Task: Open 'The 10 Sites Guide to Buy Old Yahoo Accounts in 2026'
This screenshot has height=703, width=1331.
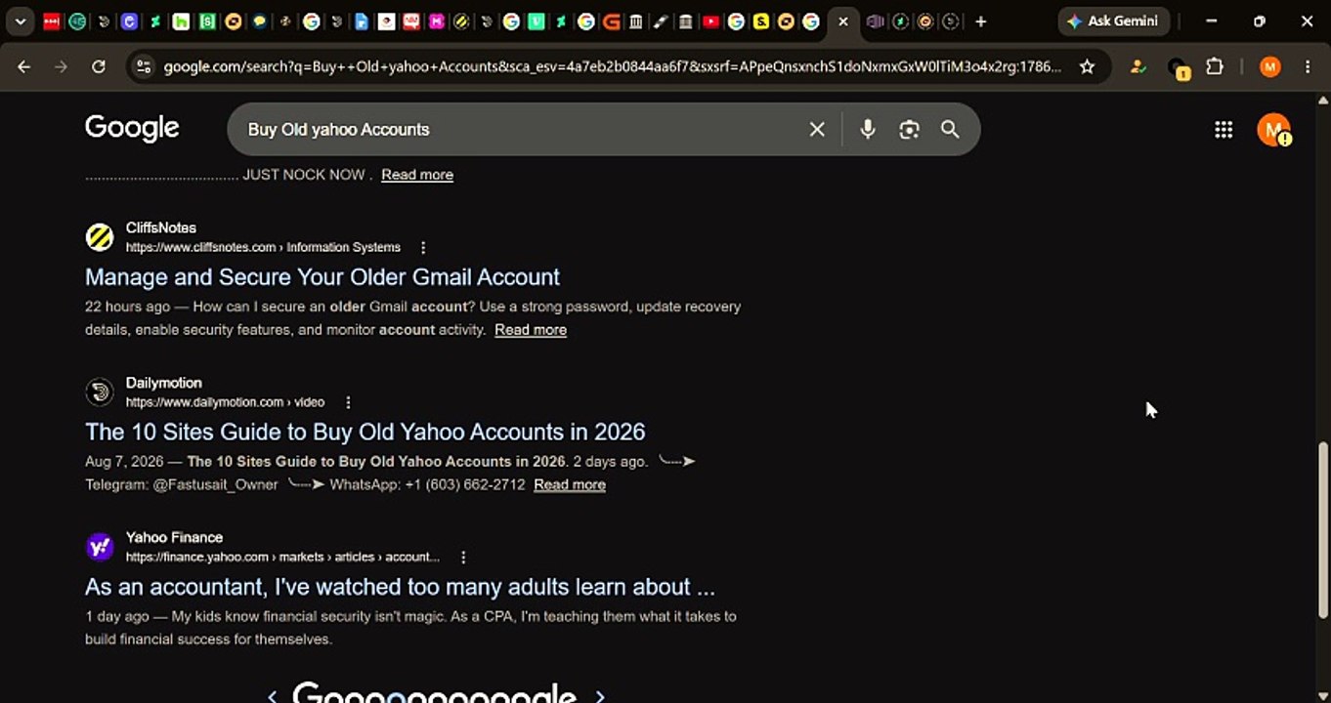Action: point(365,432)
